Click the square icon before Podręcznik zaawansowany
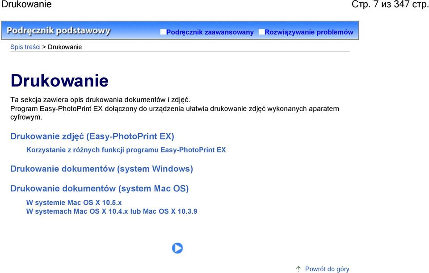Screen dimensions: 429x273 click(x=163, y=32)
